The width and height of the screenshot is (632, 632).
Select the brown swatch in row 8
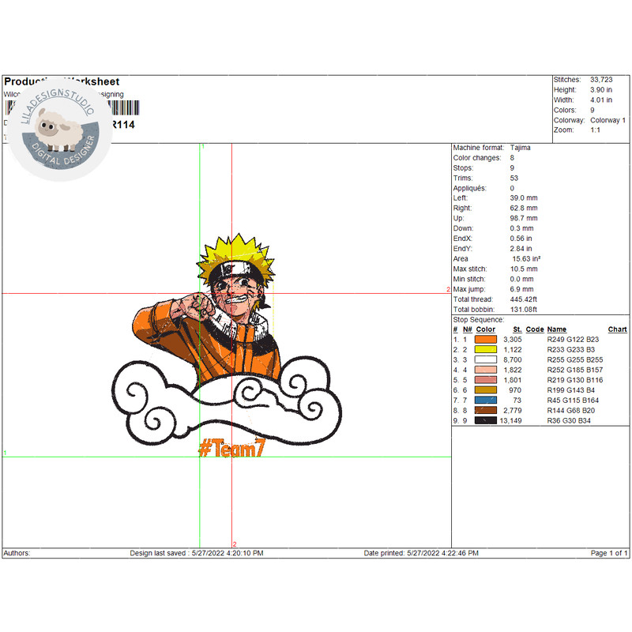486,411
